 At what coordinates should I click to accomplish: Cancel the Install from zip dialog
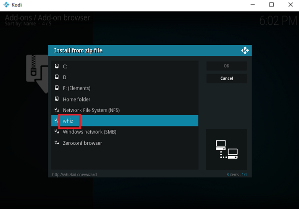click(x=227, y=78)
